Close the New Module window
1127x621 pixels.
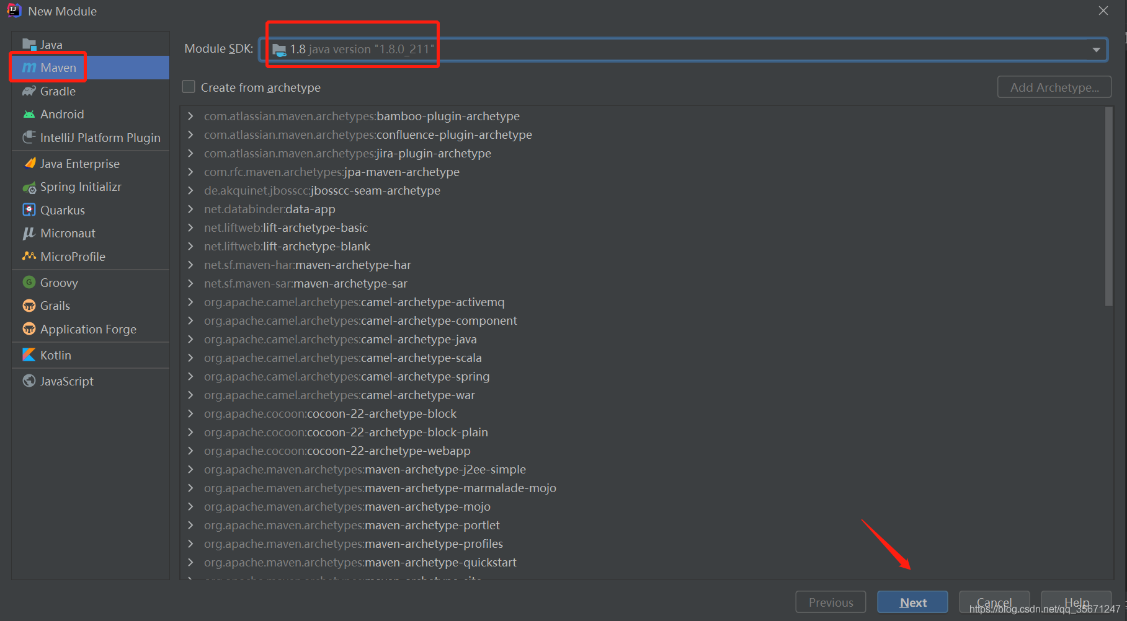pyautogui.click(x=1103, y=11)
